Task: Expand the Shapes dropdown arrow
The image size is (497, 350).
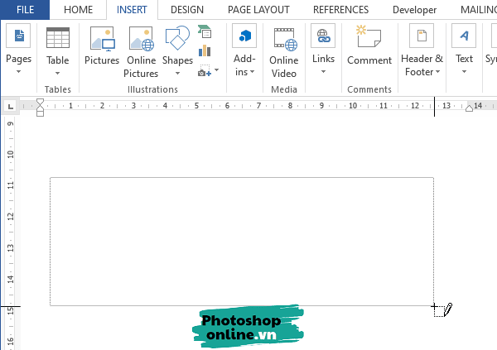Action: click(177, 73)
